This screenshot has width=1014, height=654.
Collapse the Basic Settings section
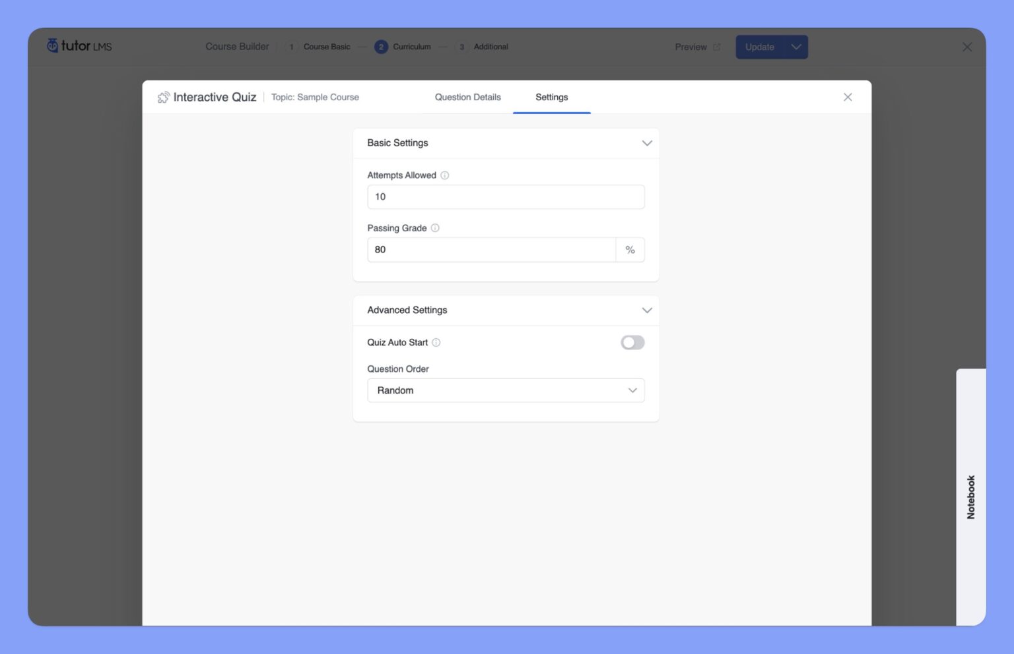pos(647,143)
